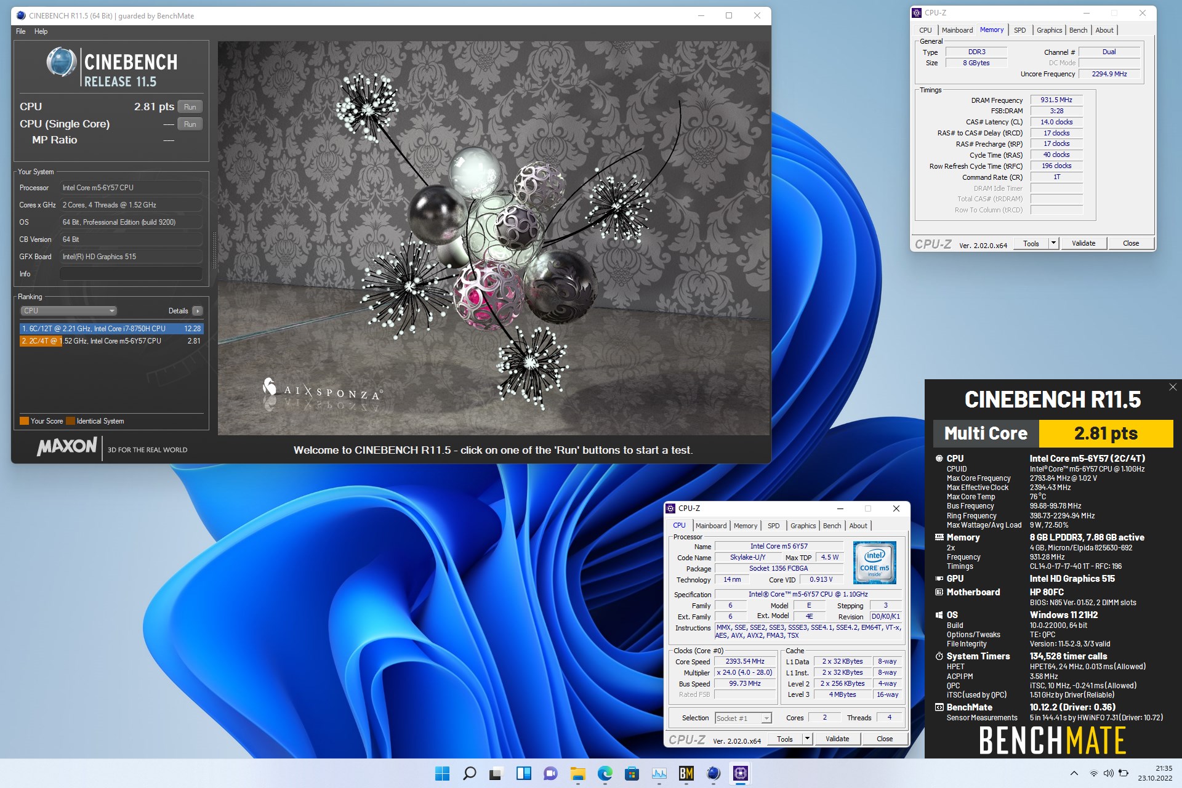Click the Cinebench Release 11.5 logo
This screenshot has width=1182, height=788.
tap(112, 68)
